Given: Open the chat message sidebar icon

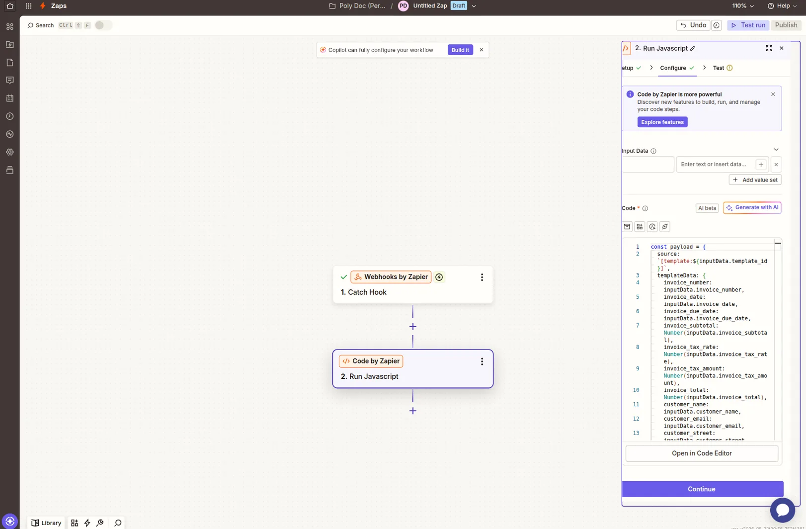Looking at the screenshot, I should [x=10, y=81].
